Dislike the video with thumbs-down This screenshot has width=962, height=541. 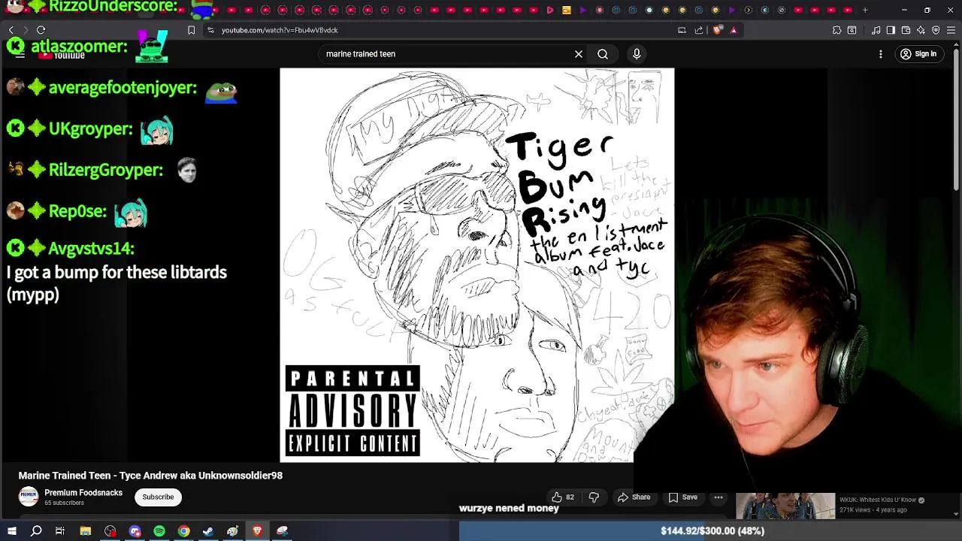[594, 497]
